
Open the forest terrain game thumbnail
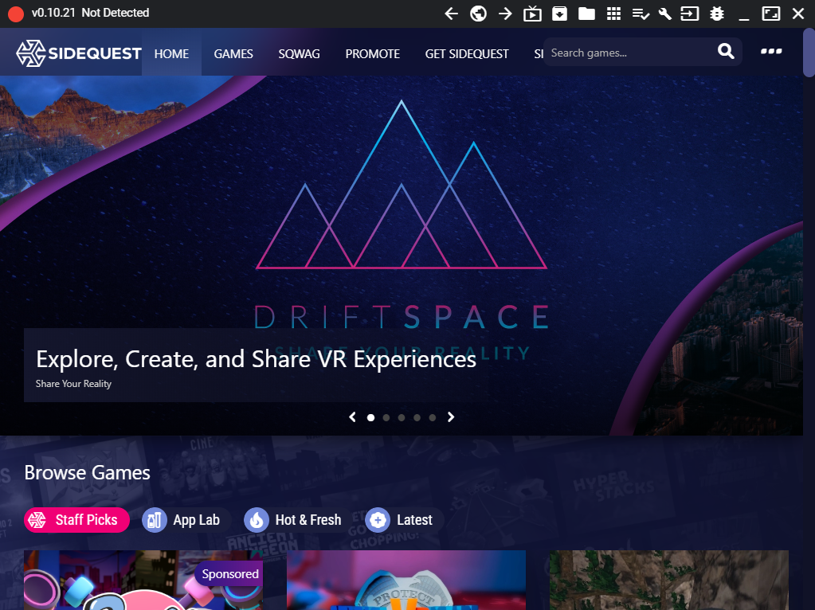669,580
